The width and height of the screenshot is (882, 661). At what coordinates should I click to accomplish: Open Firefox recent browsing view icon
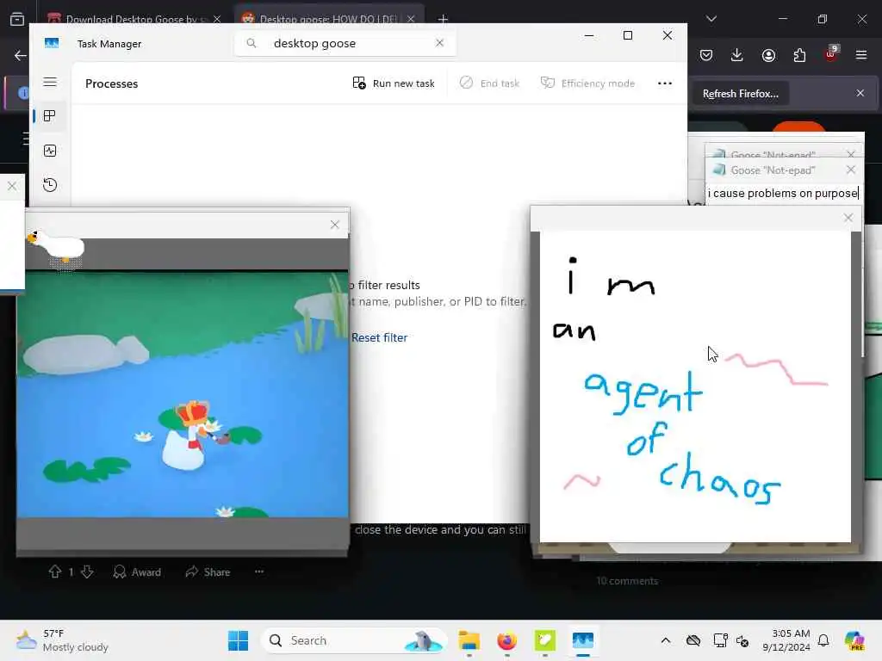click(17, 19)
